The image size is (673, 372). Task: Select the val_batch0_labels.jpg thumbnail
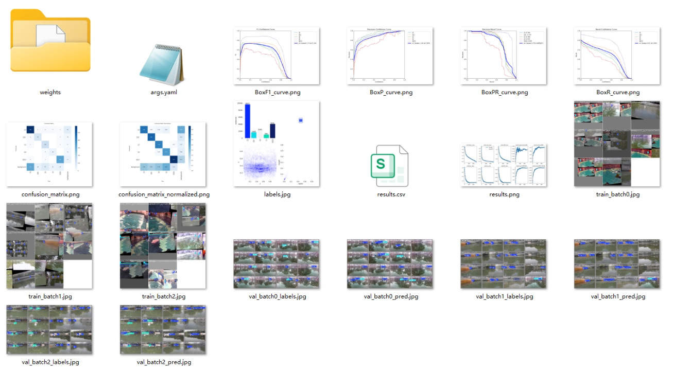point(277,263)
